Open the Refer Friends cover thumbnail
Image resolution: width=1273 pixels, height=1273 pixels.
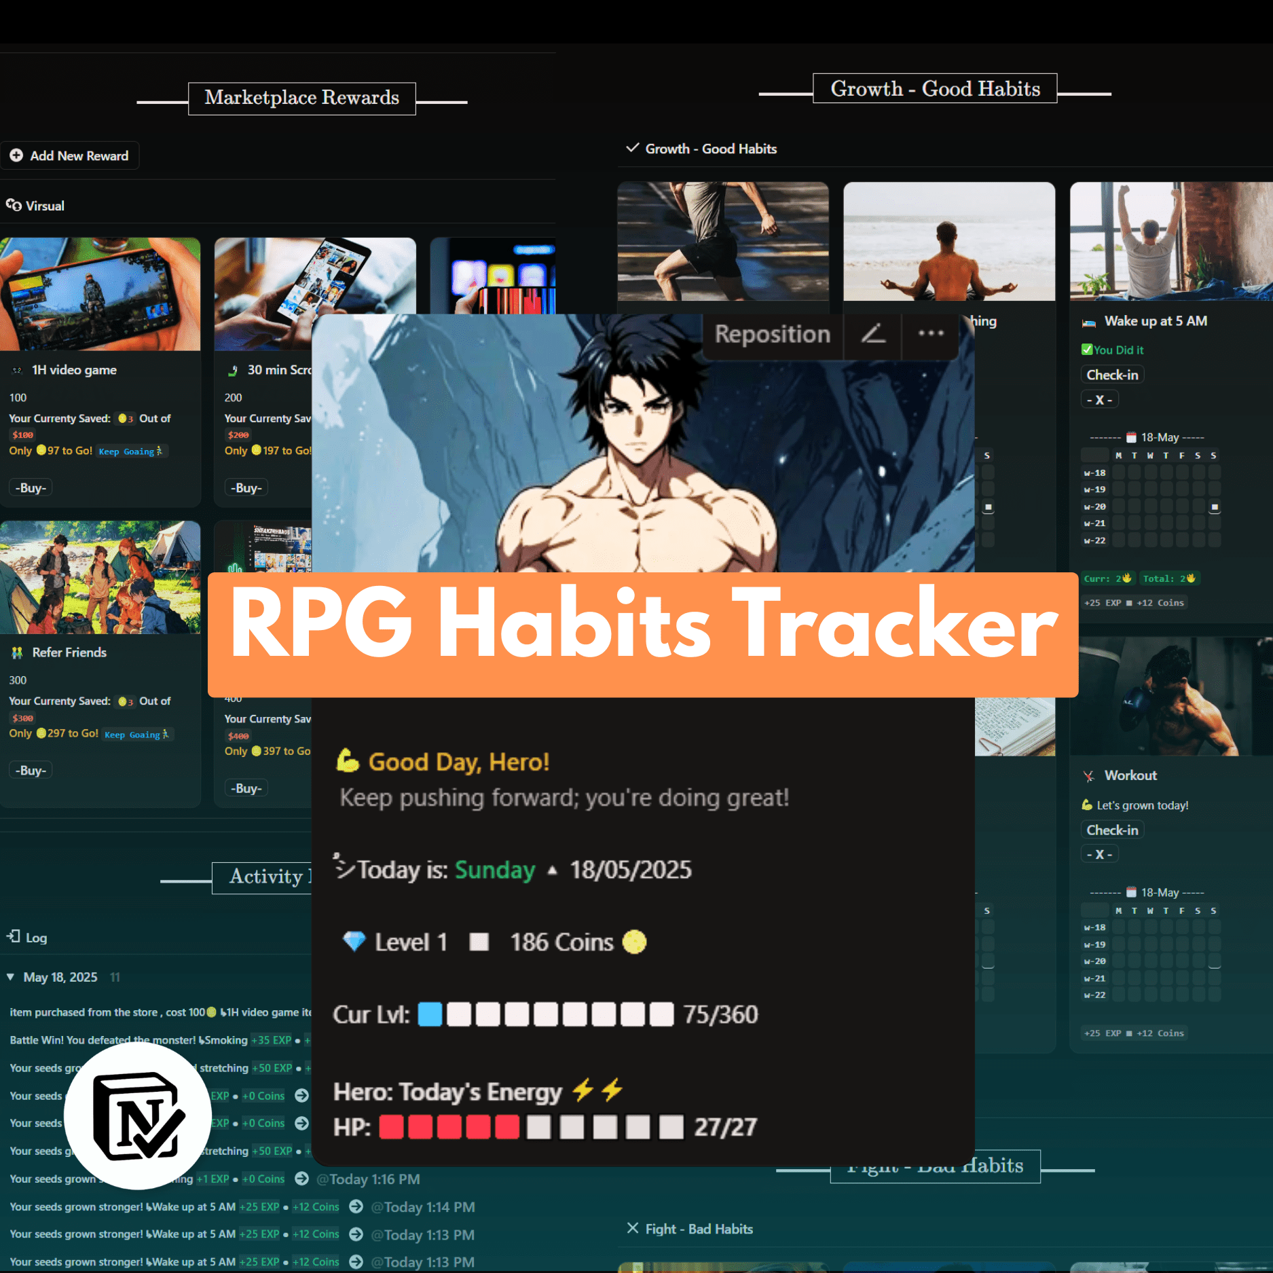pyautogui.click(x=100, y=577)
